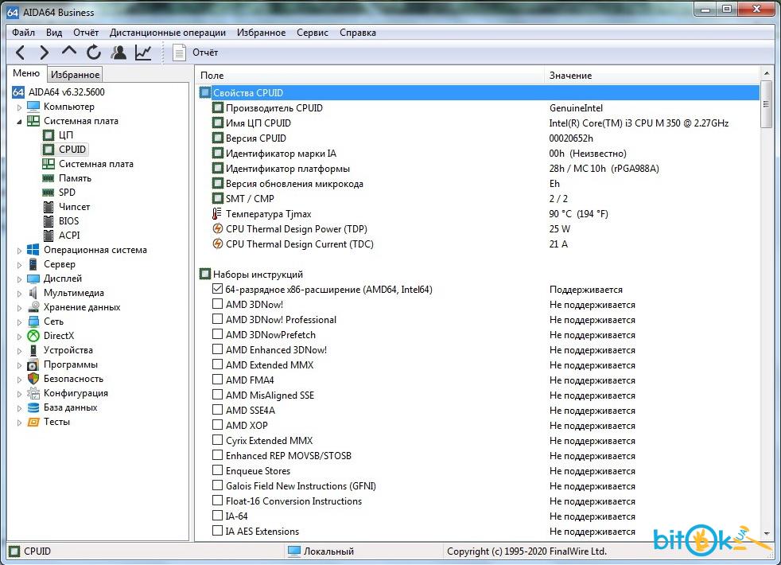Click the Память memory module icon
This screenshot has height=565, width=781.
coord(49,178)
